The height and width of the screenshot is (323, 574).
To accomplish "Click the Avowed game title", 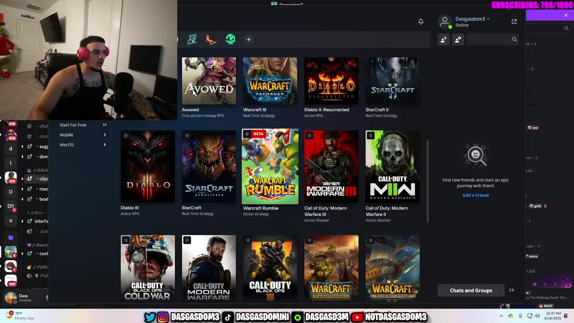I will (190, 109).
